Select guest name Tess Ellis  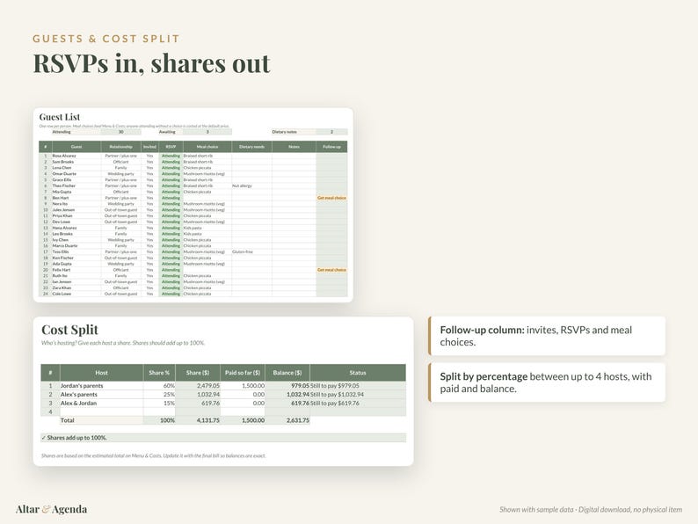61,252
